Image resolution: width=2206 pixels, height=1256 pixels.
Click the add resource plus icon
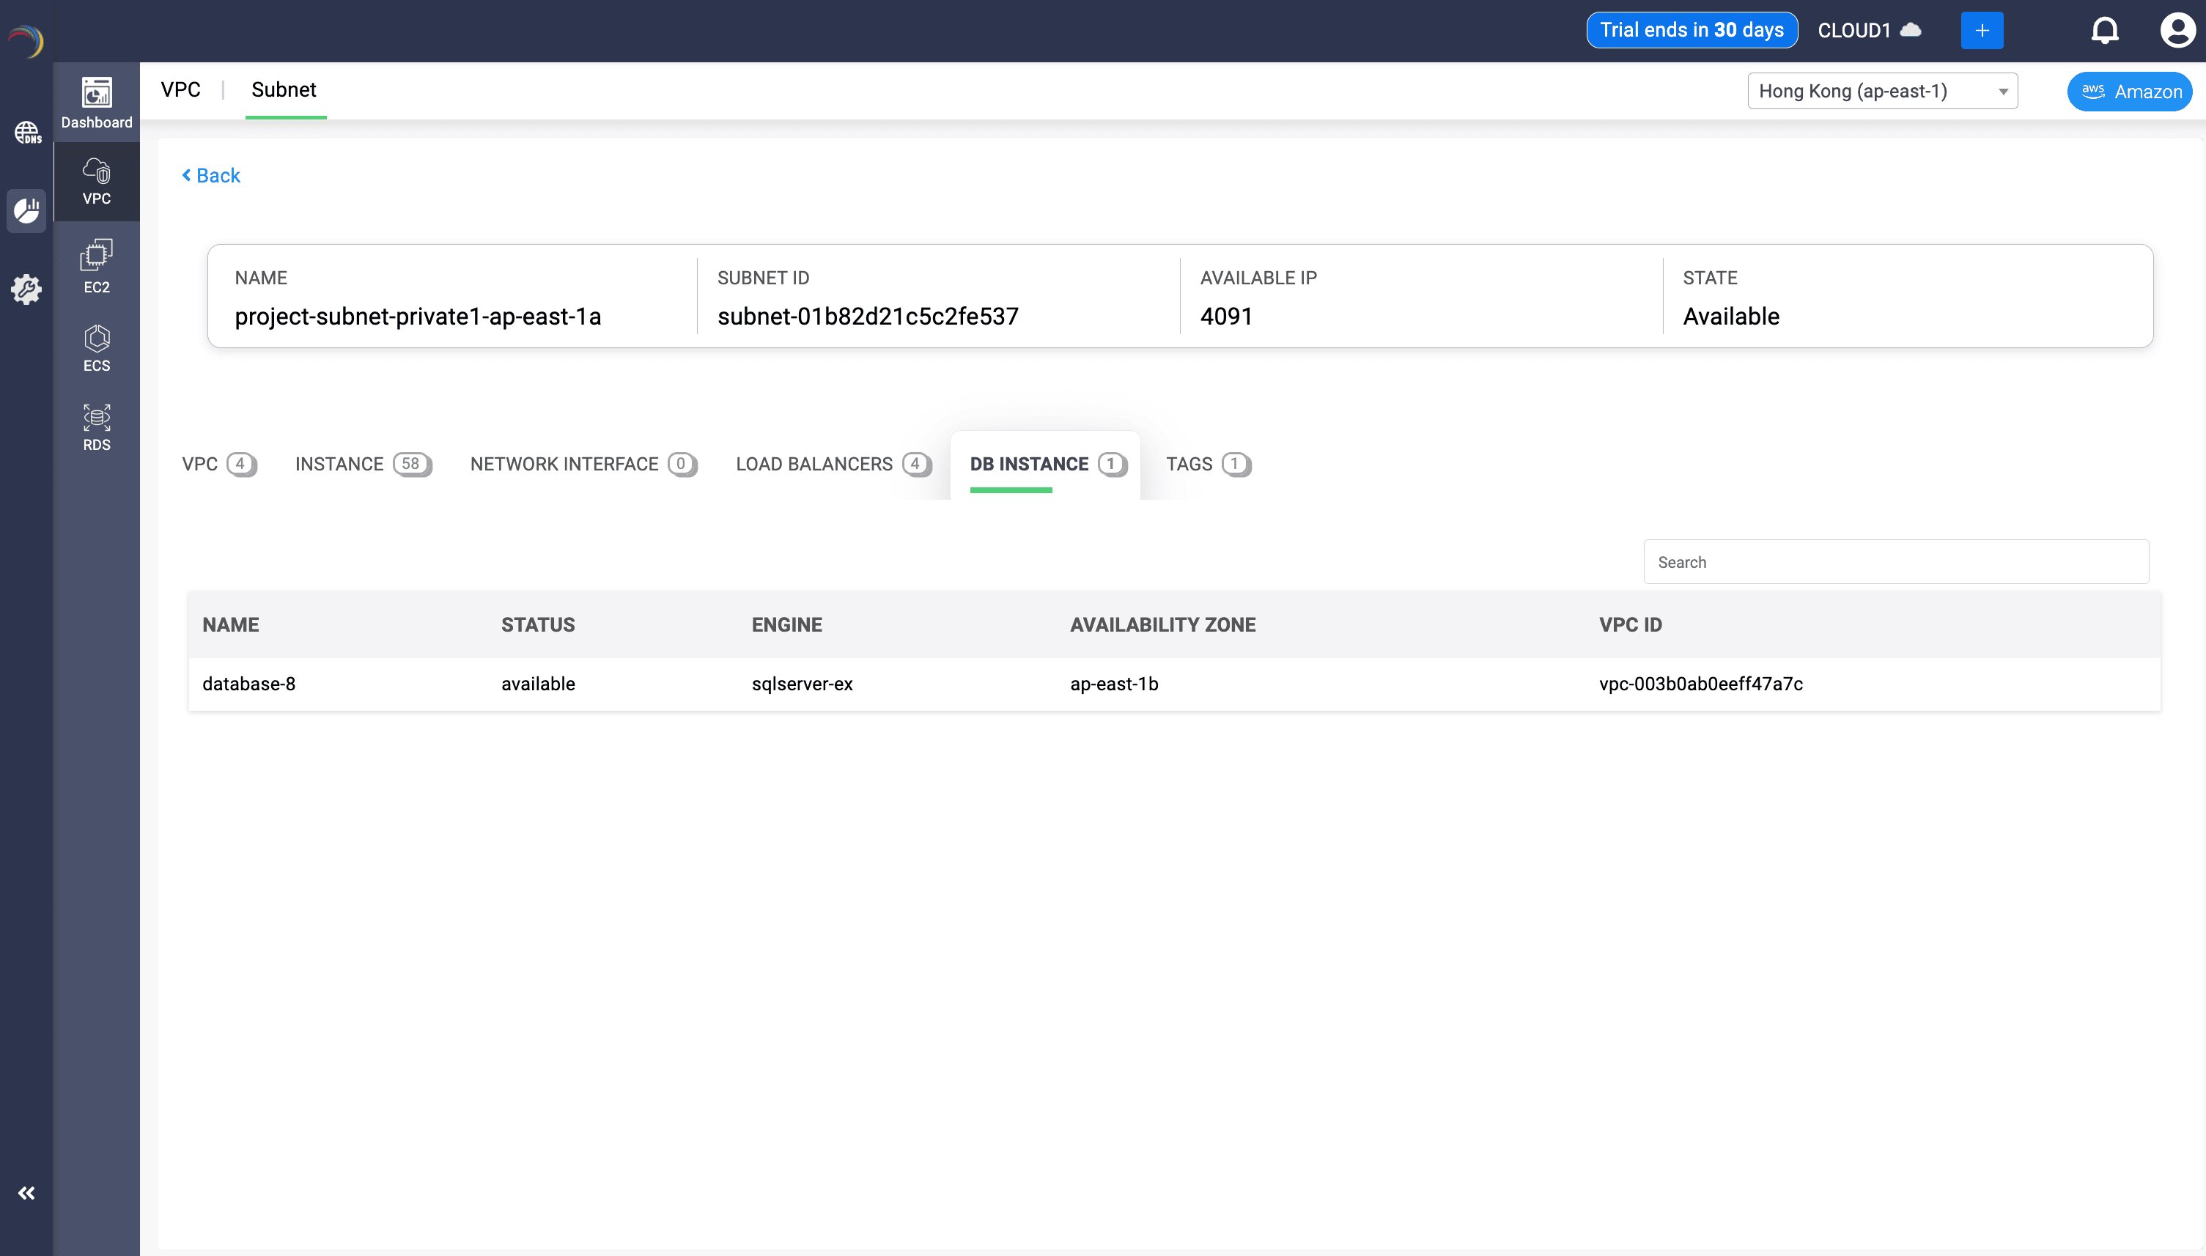pos(1981,29)
